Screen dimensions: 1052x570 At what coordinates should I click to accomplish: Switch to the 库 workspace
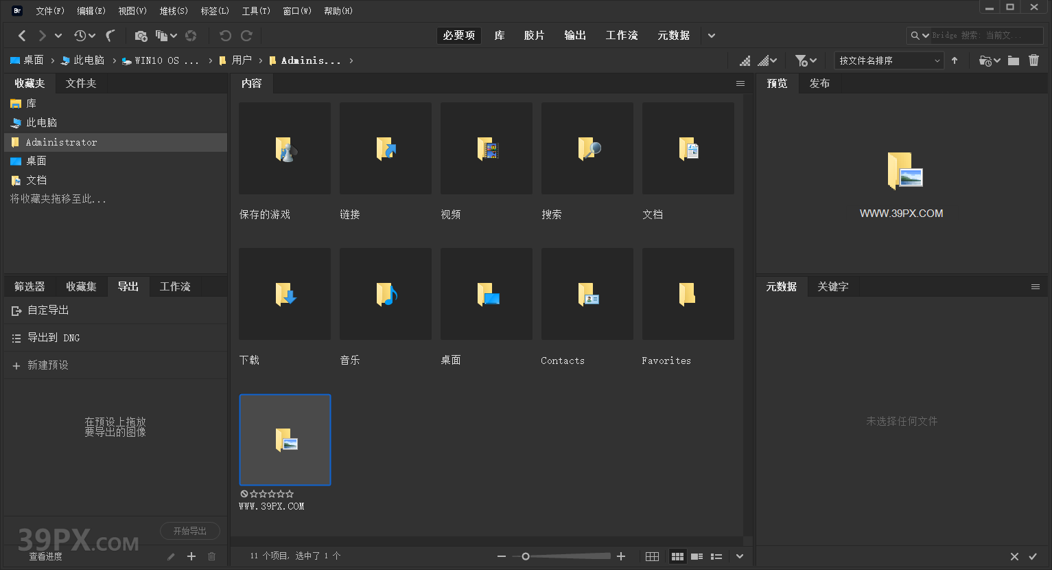(x=500, y=36)
